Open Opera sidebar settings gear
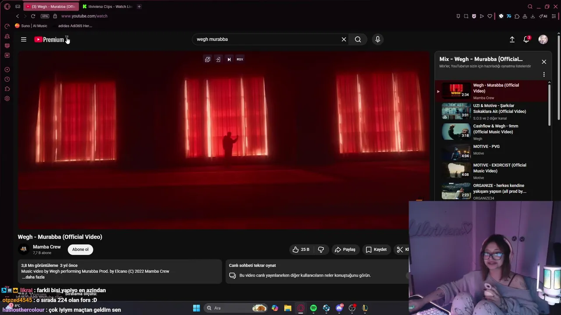561x315 pixels. tap(7, 98)
